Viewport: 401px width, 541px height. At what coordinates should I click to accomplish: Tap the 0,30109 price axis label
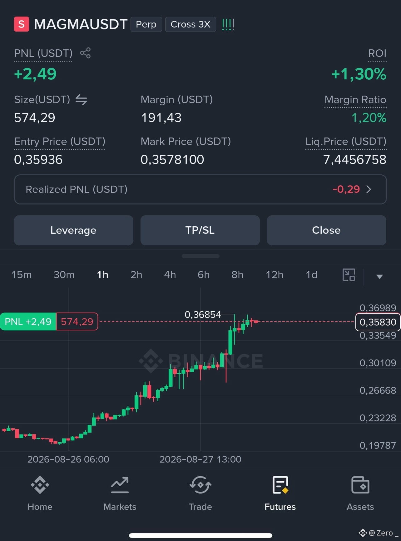click(x=378, y=363)
